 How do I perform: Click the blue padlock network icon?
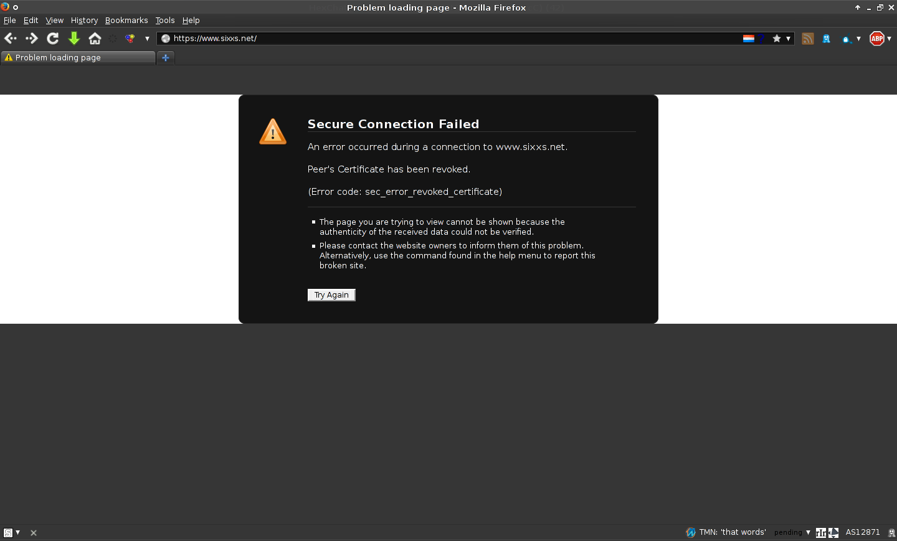coord(846,39)
